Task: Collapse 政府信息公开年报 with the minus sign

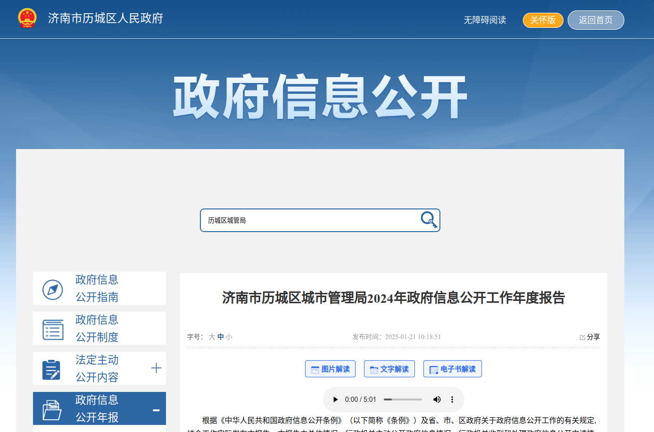Action: coord(156,410)
